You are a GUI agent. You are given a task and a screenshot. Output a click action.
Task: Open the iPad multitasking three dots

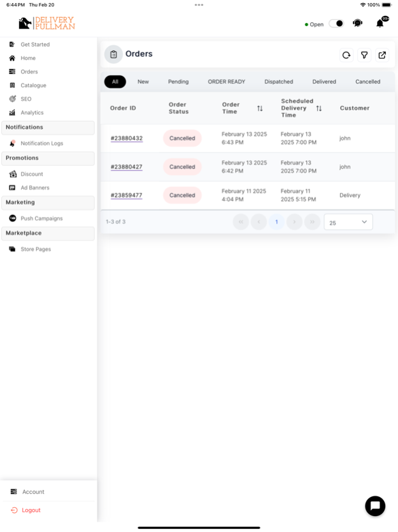[199, 4]
